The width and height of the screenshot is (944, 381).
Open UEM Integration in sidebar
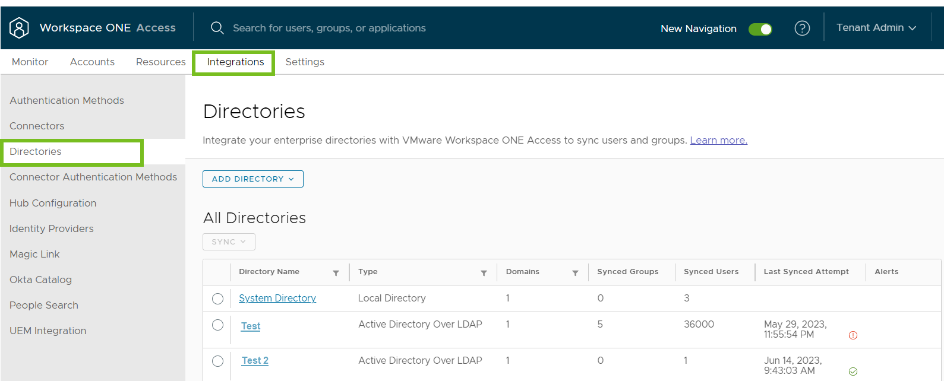(x=48, y=331)
